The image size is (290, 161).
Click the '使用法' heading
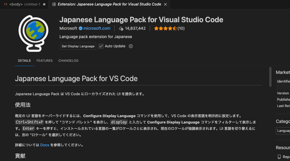coord(23,105)
